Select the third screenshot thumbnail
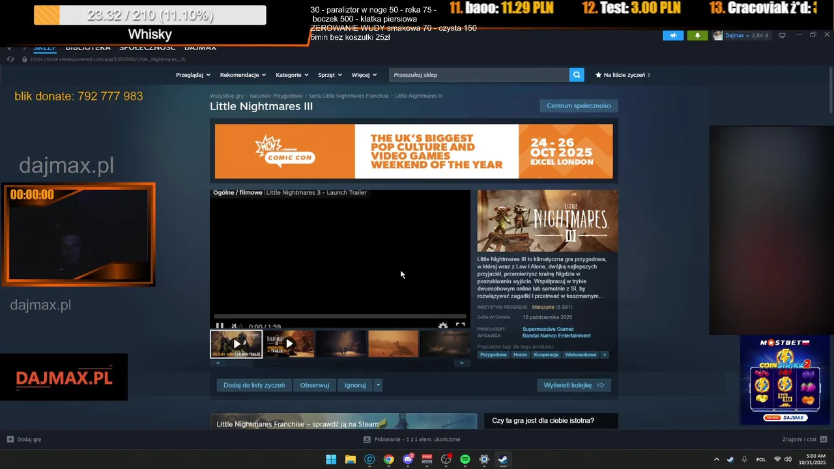Viewport: 834px width, 469px height. click(341, 344)
